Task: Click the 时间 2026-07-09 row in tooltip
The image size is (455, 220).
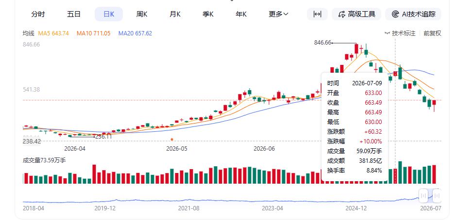Action: tap(354, 83)
